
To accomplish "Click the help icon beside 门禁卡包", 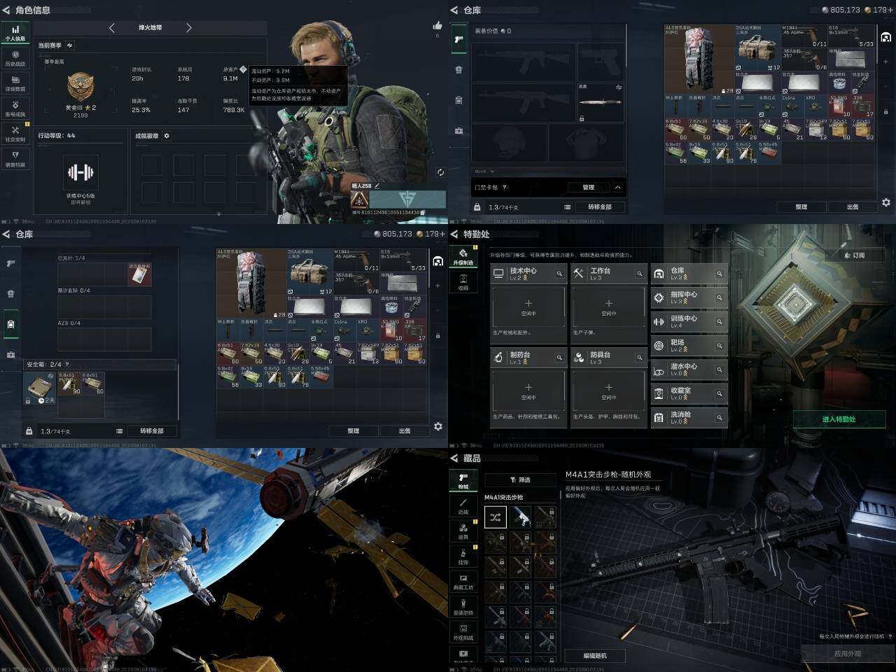I will (504, 188).
